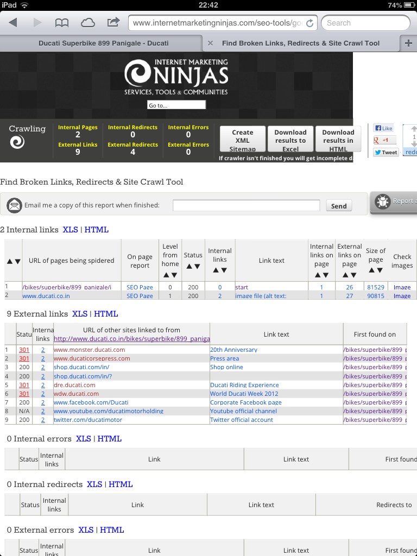This screenshot has width=417, height=556.
Task: Open Internal links HTML report
Action: [x=97, y=230]
